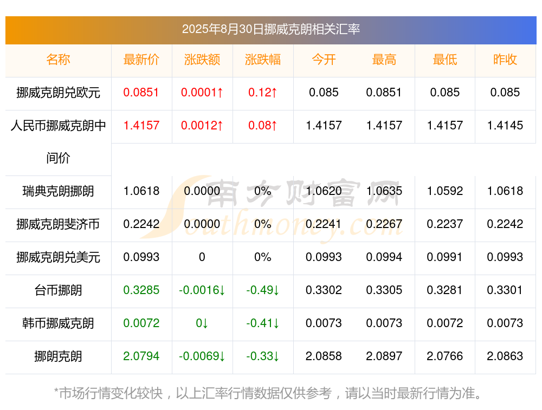
Task: Click the previous close 0.3301
Action: pos(505,290)
